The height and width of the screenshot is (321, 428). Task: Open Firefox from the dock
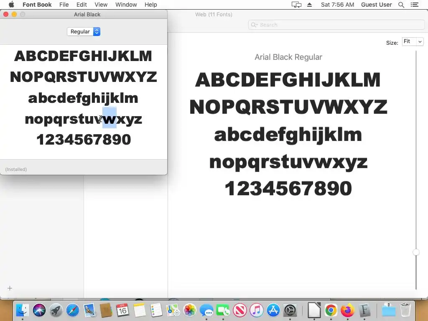point(347,310)
